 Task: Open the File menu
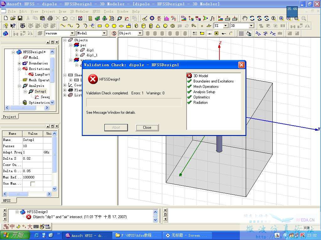coord(12,12)
